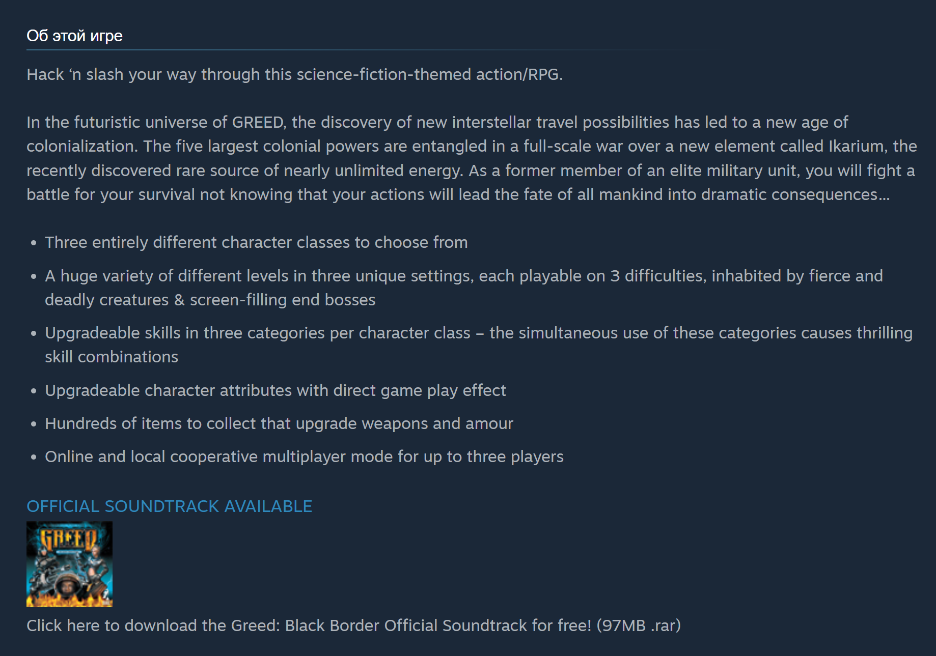Open the Greed: Black Border soundtrack download link
The width and height of the screenshot is (936, 656).
(353, 625)
